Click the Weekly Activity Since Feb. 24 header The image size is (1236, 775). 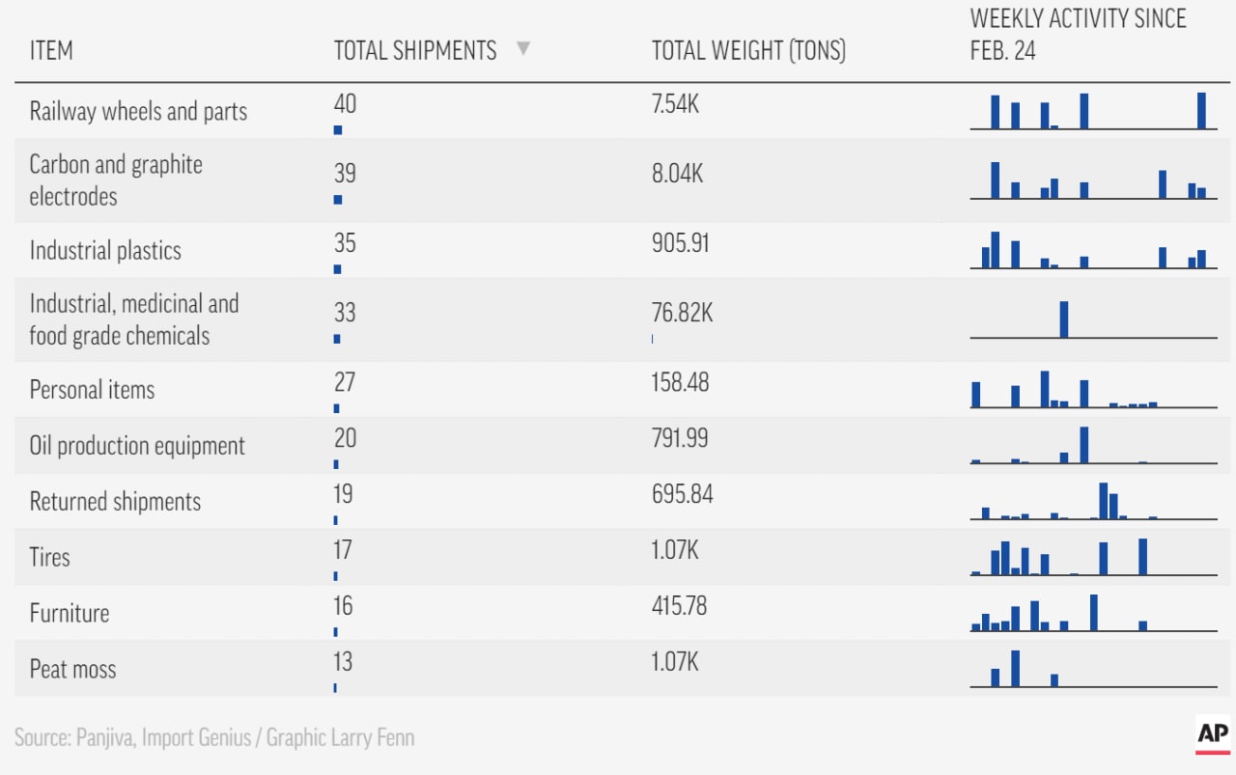[x=1078, y=35]
